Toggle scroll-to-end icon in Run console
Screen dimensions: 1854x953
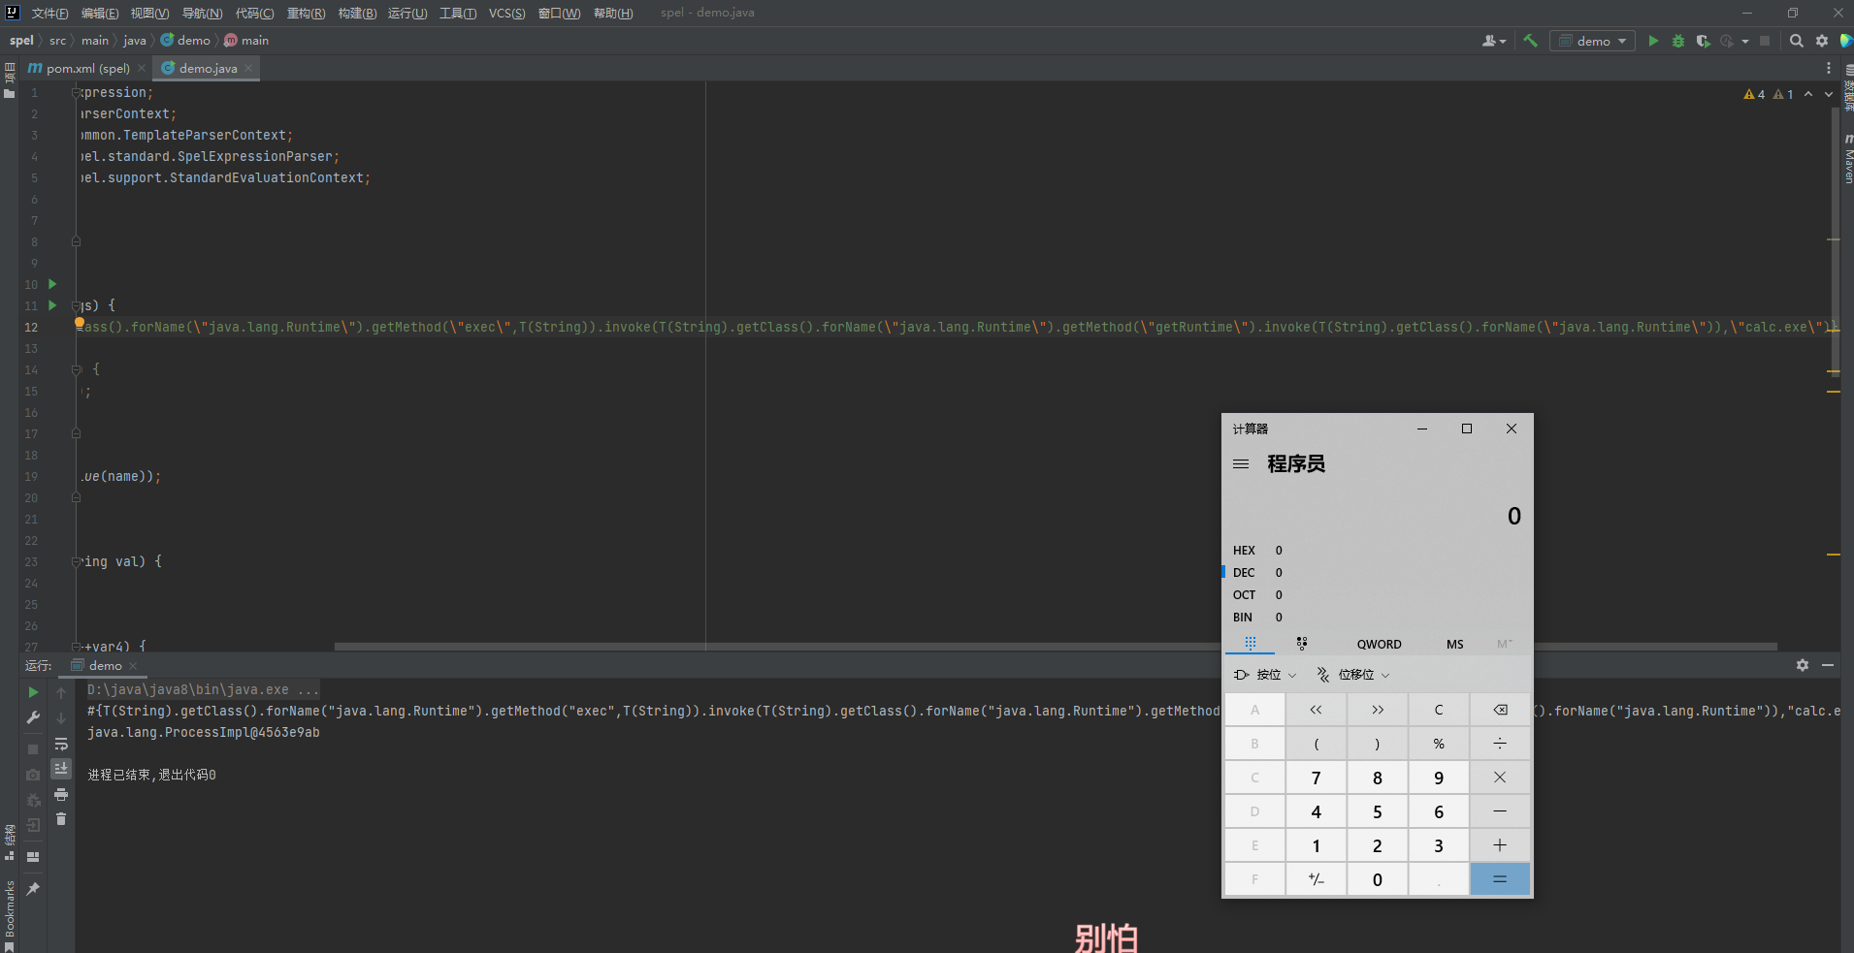pyautogui.click(x=61, y=768)
